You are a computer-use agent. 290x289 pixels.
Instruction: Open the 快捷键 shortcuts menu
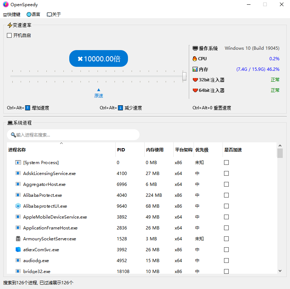click(x=12, y=15)
